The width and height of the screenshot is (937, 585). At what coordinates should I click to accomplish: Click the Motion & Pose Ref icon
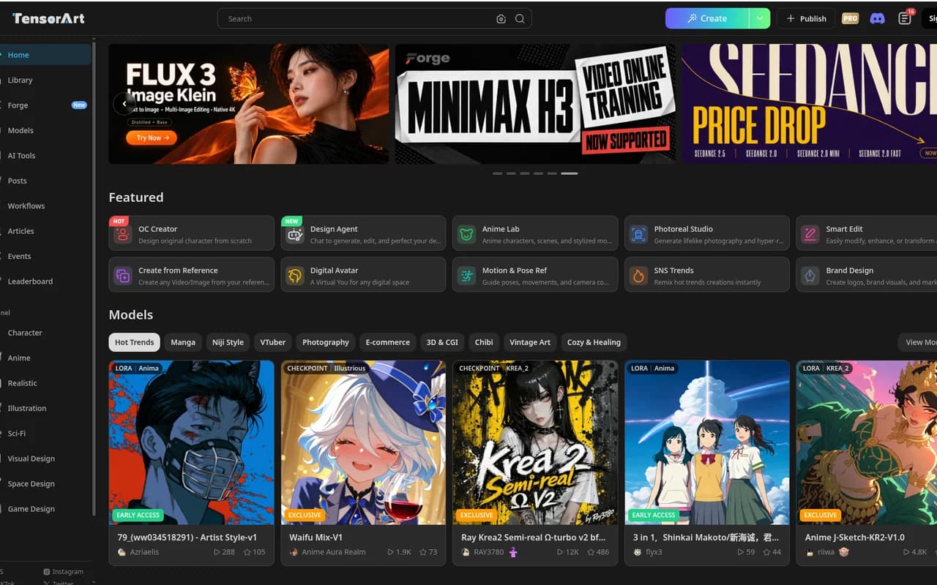pos(466,276)
